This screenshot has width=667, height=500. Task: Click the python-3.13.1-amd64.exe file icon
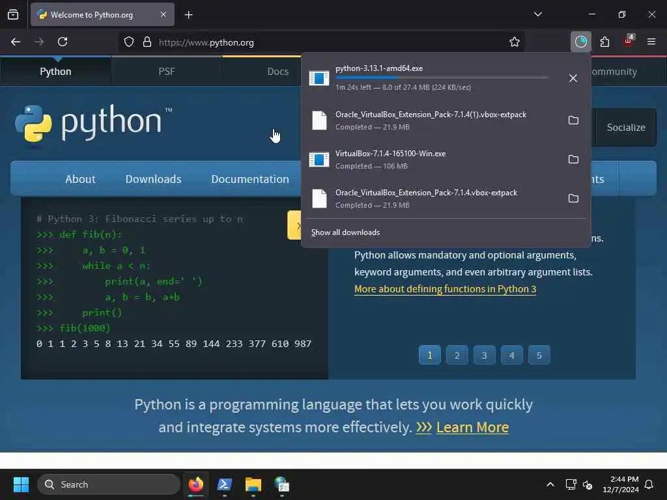[319, 78]
